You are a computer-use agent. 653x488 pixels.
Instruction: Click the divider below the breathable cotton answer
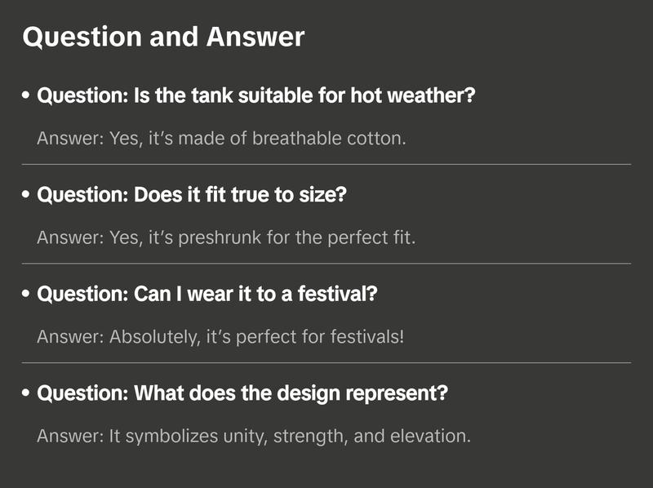click(326, 164)
